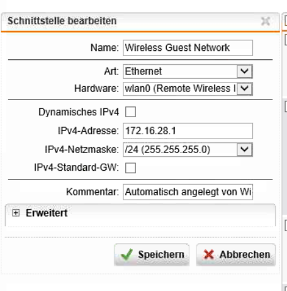
Task: Focus the IPv4-Adresse field showing 172.16.28.1
Action: (188, 131)
